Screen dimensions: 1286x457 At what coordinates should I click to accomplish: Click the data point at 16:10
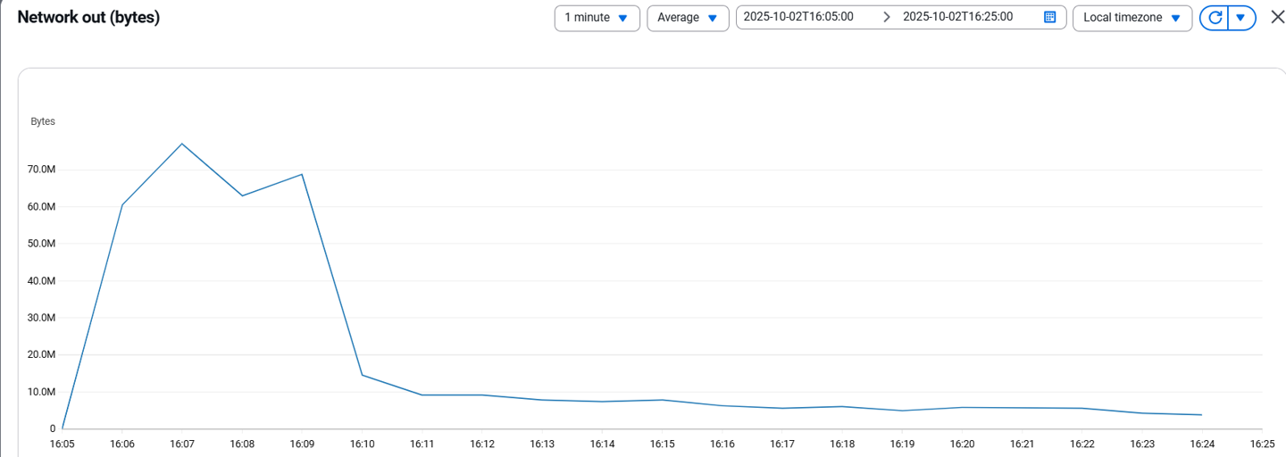coord(362,375)
